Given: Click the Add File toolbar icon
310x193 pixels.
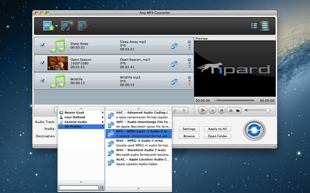Looking at the screenshot, I should [48, 26].
